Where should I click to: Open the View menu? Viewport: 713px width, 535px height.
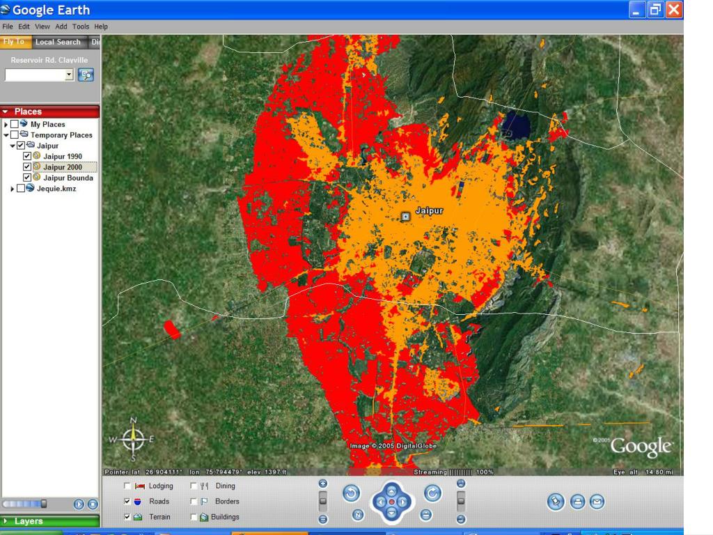tap(42, 26)
